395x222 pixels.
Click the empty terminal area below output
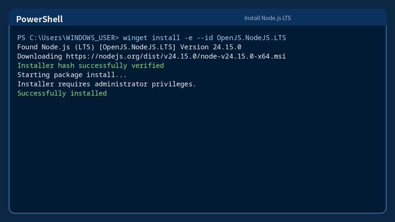[x=197, y=153]
